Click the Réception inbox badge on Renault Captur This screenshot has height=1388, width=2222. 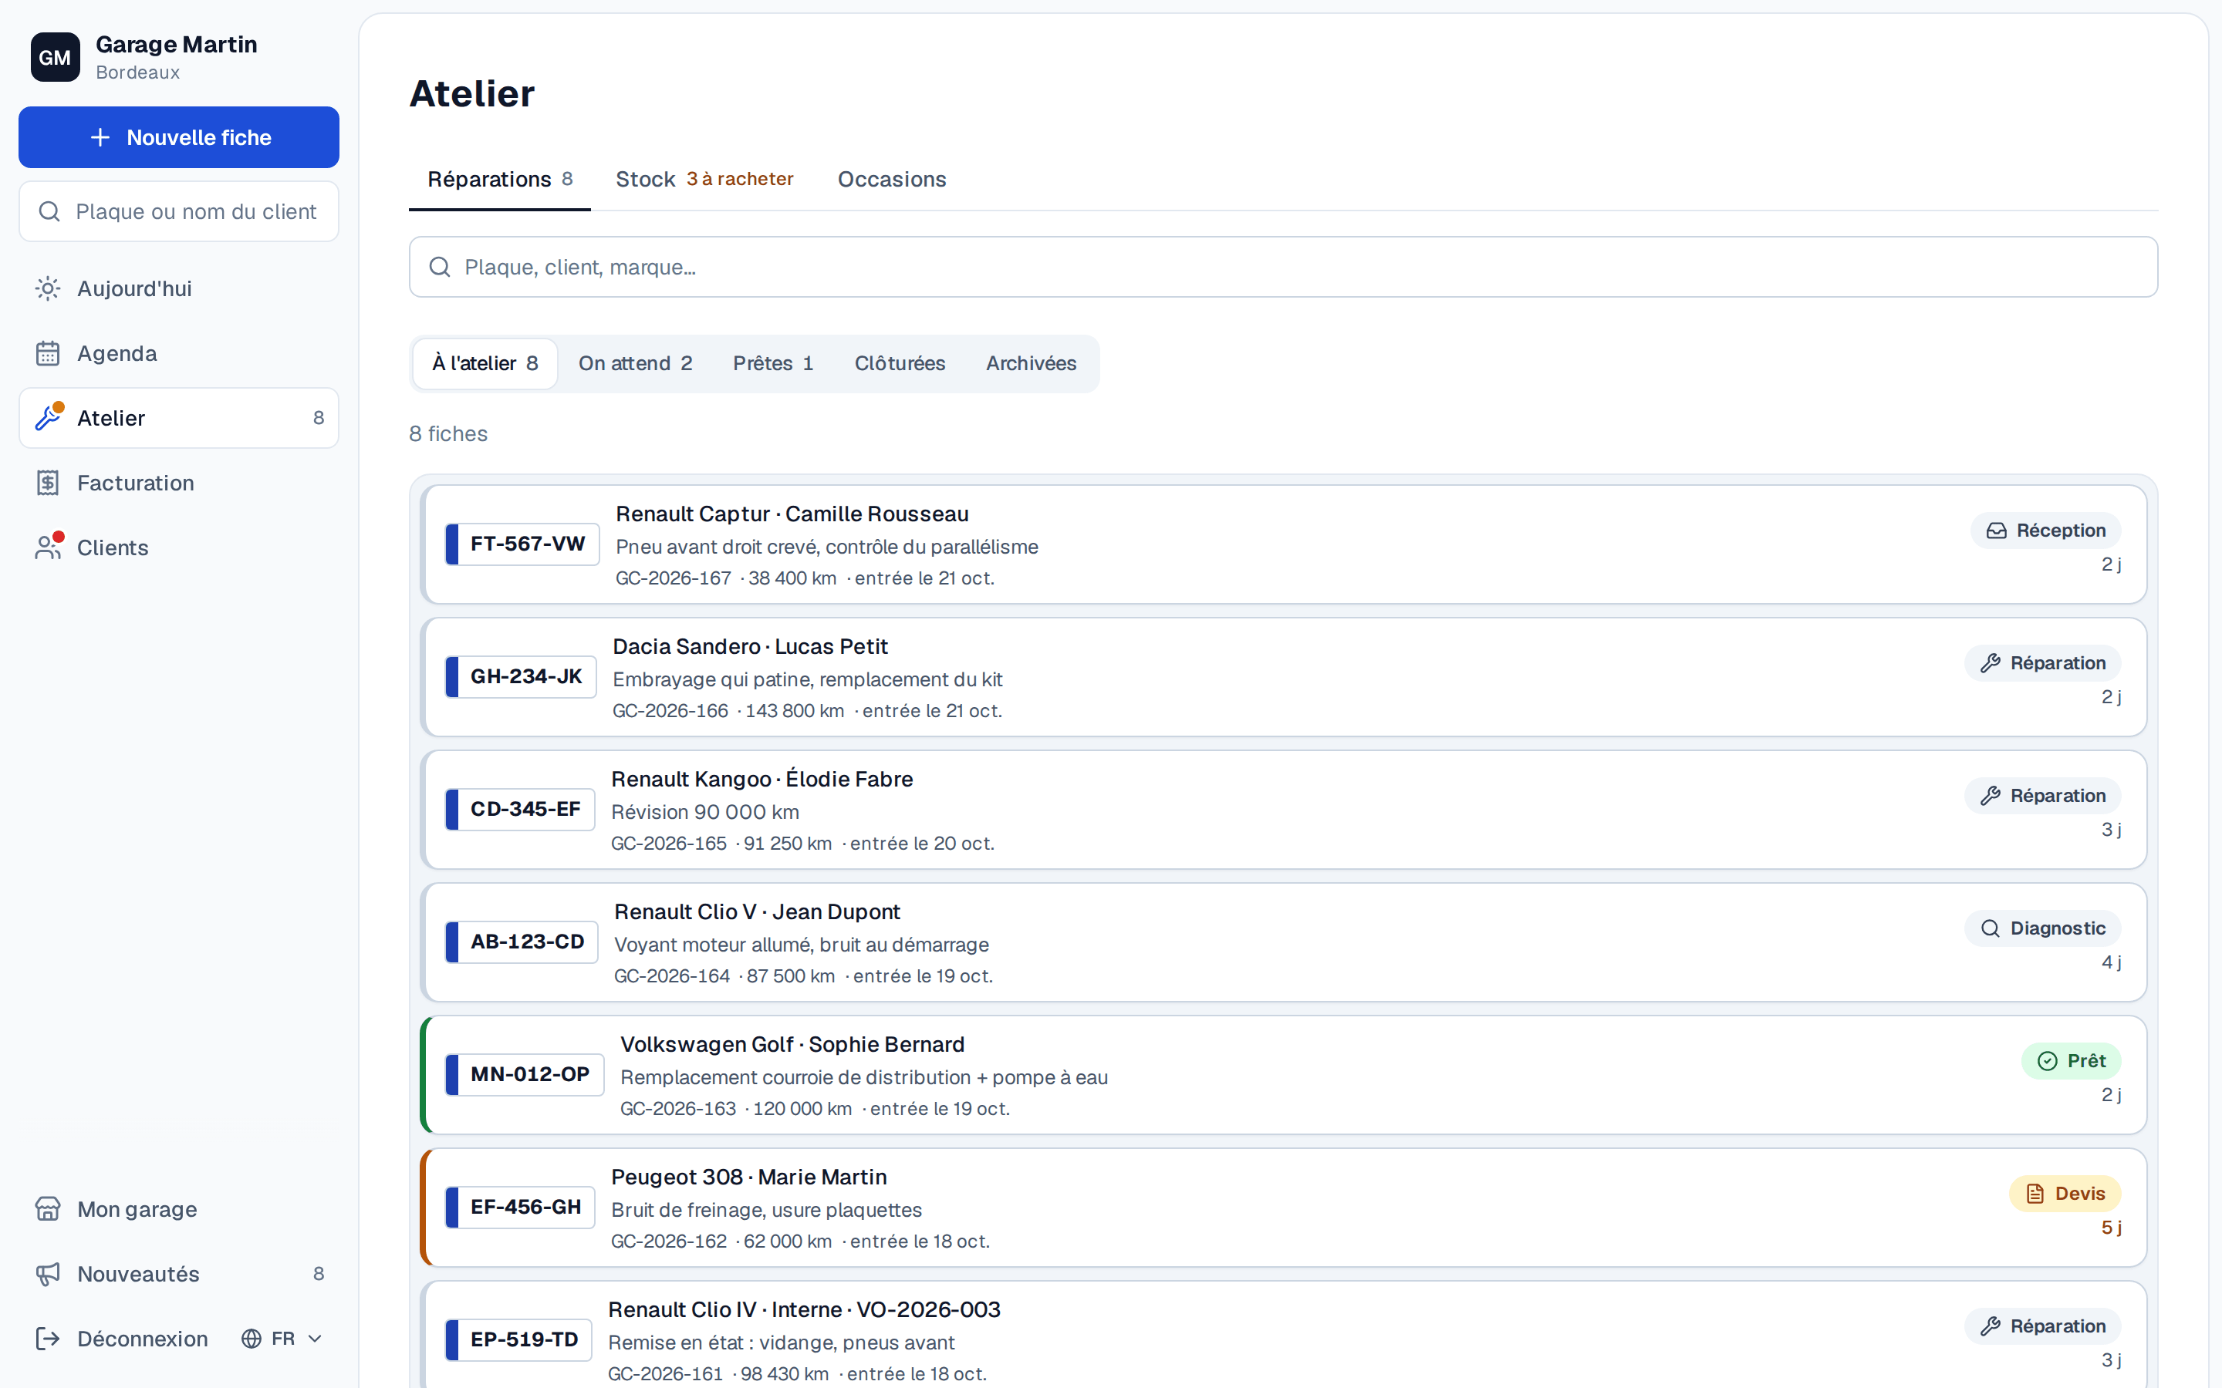pos(2045,531)
